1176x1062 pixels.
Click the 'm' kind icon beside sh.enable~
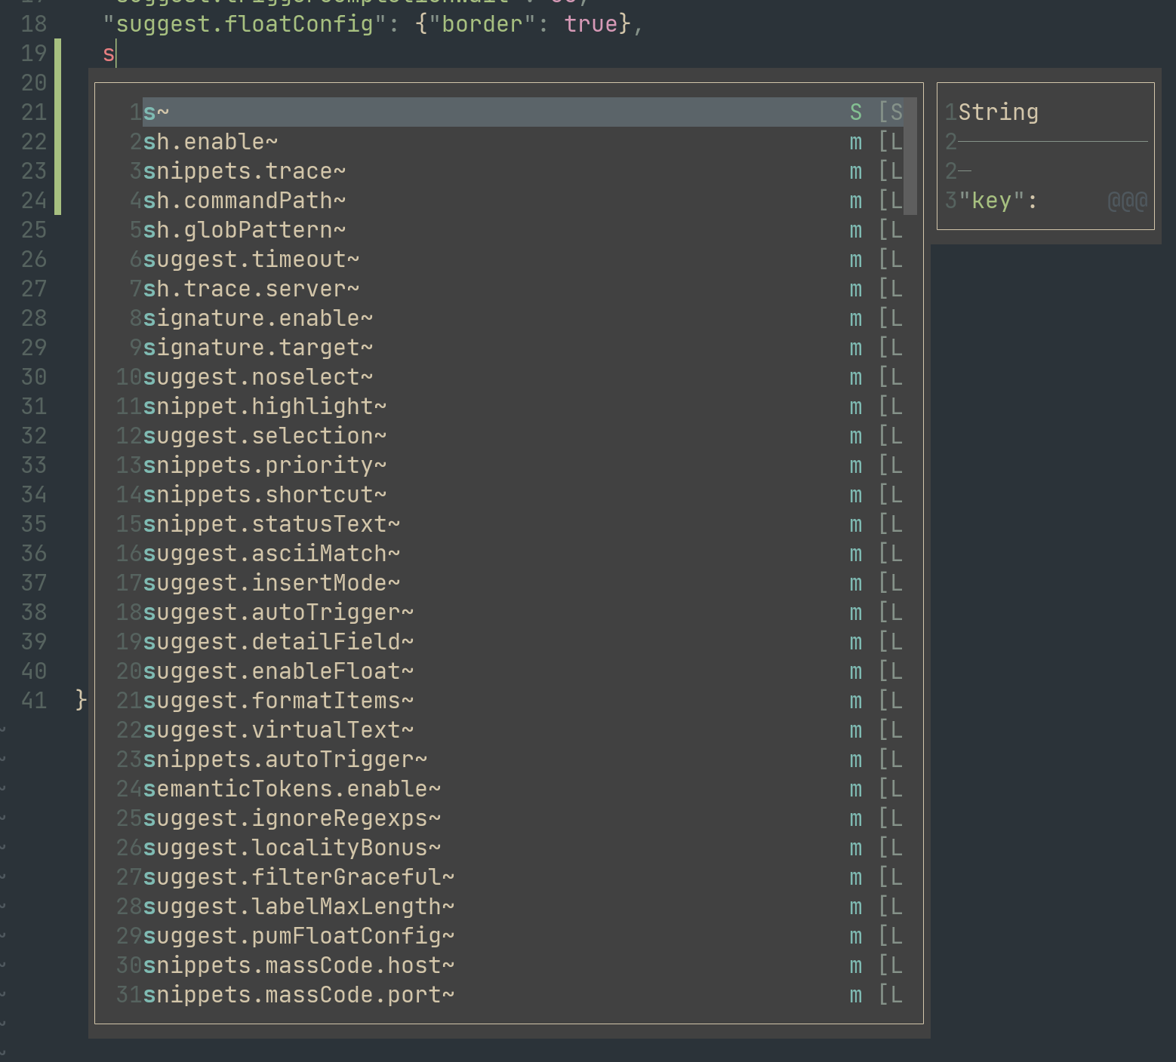pos(855,141)
